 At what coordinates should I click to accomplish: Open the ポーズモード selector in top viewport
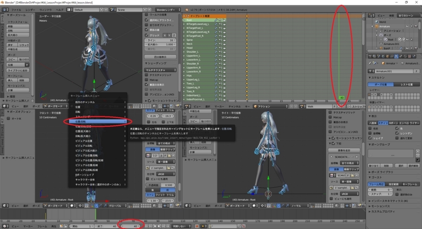tap(55, 106)
